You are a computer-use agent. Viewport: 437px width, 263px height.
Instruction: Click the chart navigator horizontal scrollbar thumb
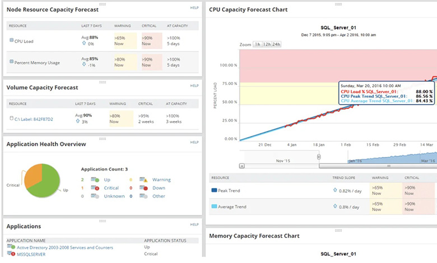pos(378,166)
